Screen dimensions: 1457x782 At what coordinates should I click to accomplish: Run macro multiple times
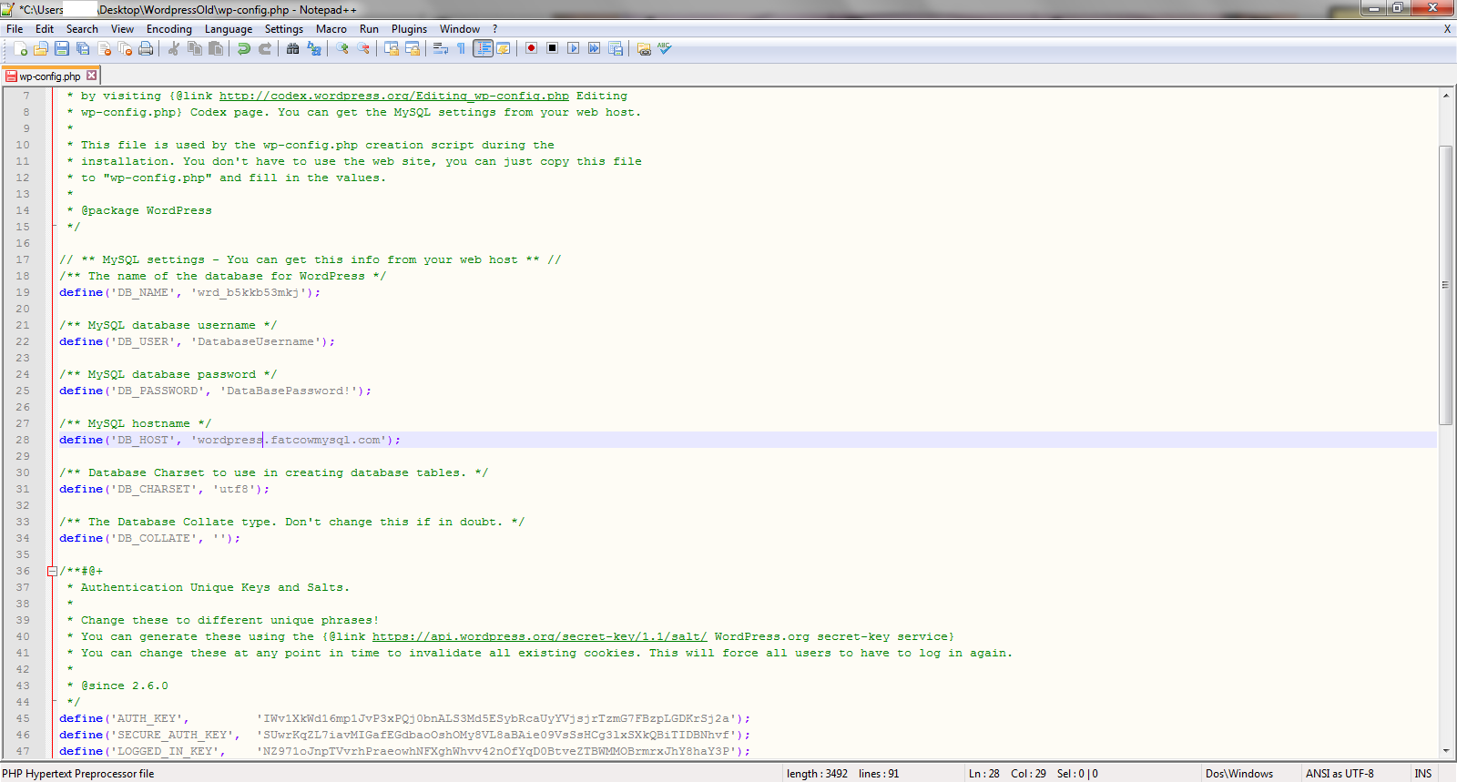click(595, 48)
